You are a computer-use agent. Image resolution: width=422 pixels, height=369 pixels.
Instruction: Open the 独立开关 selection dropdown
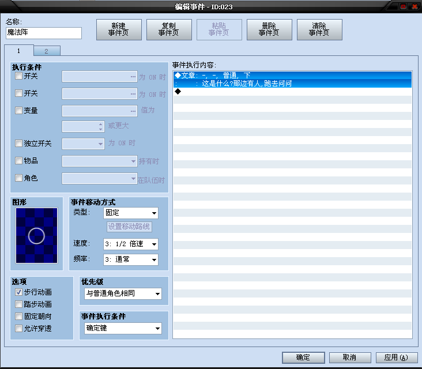(83, 144)
